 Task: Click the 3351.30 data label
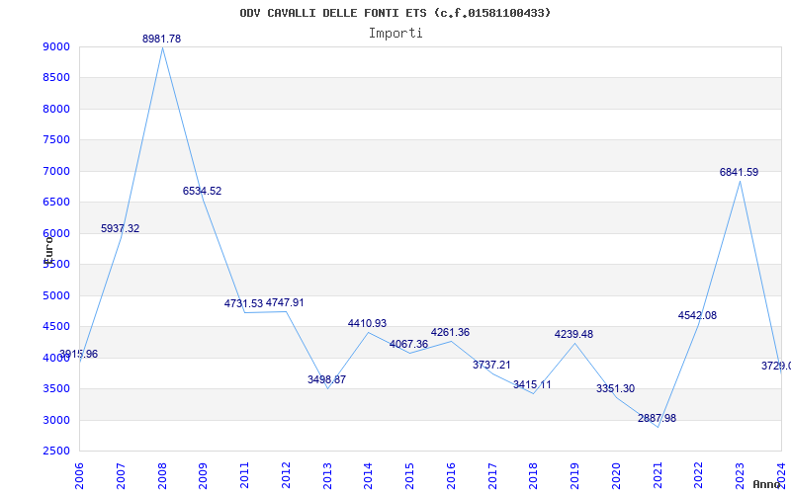click(615, 388)
